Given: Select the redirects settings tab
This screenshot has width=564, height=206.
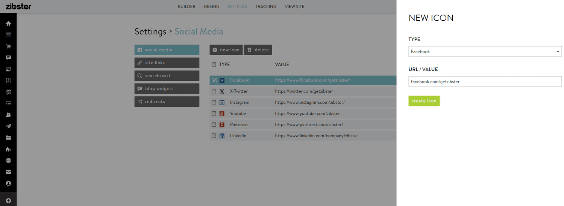Looking at the screenshot, I should point(167,101).
